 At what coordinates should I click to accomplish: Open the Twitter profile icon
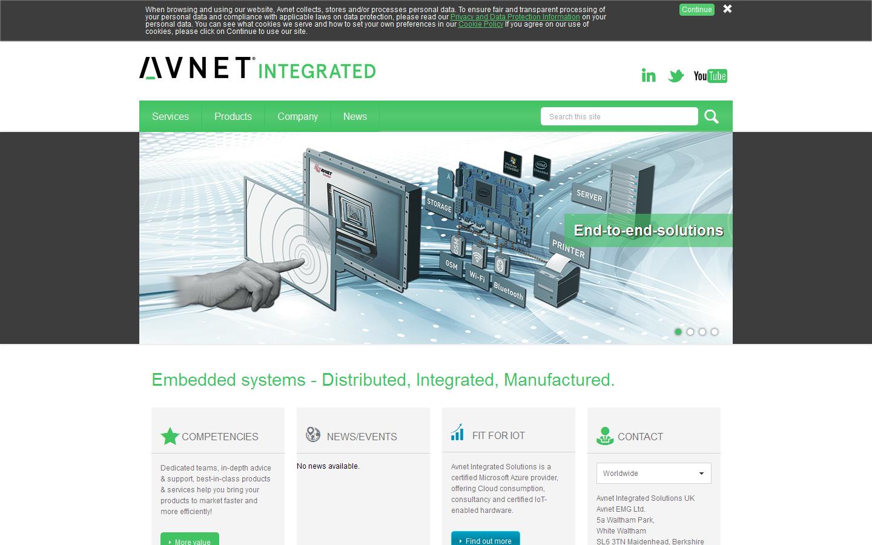676,75
